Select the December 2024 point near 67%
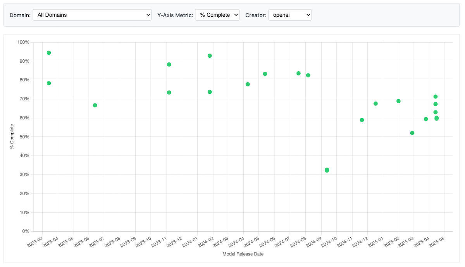Viewport: 465px width, 267px height. 375,103
